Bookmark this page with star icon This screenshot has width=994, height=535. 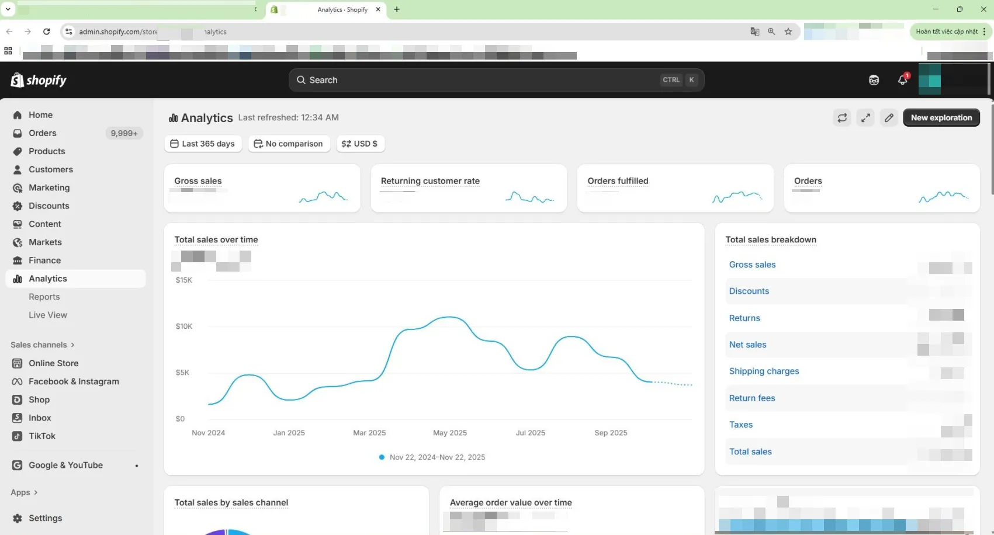788,32
